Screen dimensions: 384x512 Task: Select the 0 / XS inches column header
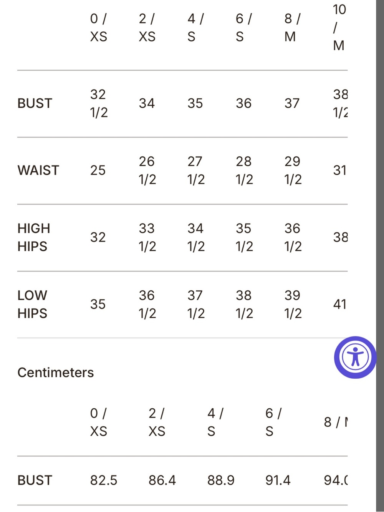(99, 28)
